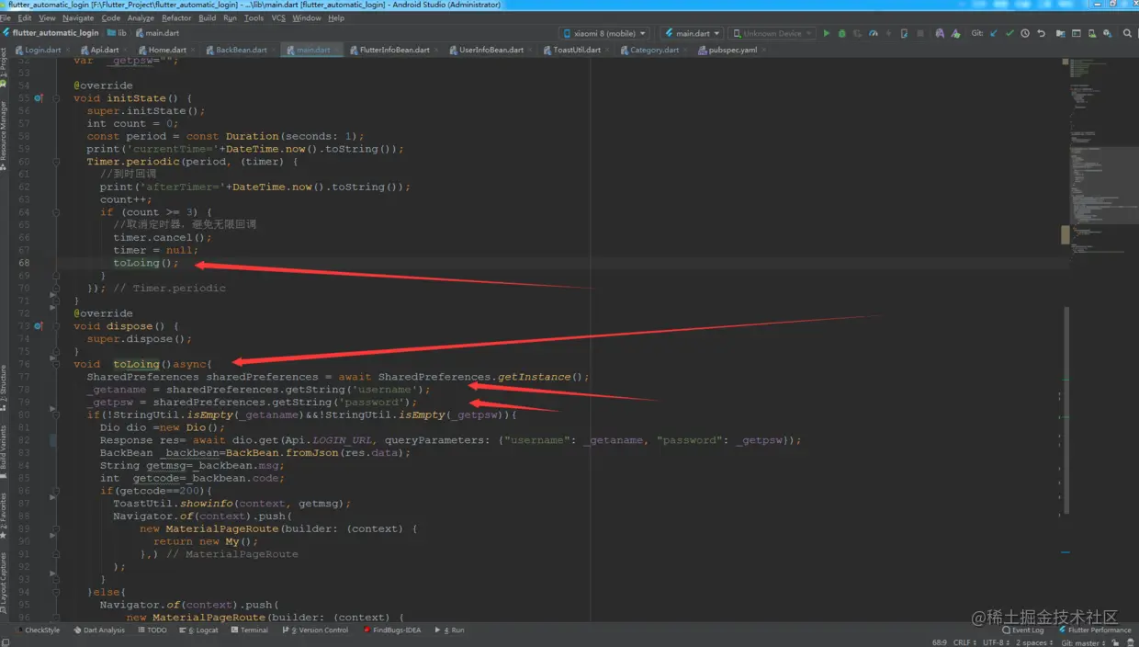Screen dimensions: 1139x647
Task: Open Layout Captures side panel
Action: [4, 584]
